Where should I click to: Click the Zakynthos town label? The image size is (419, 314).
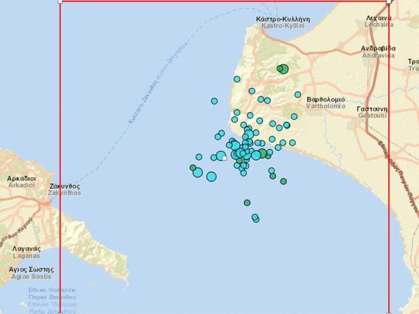tap(65, 189)
